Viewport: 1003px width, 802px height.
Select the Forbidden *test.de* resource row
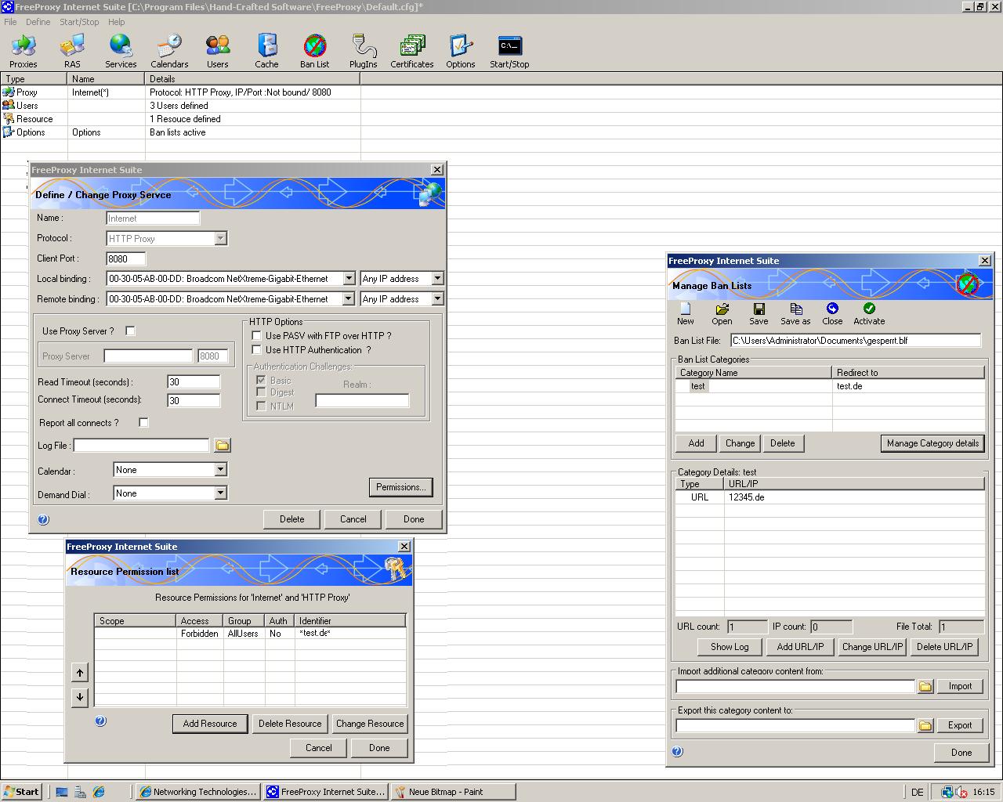[x=250, y=634]
